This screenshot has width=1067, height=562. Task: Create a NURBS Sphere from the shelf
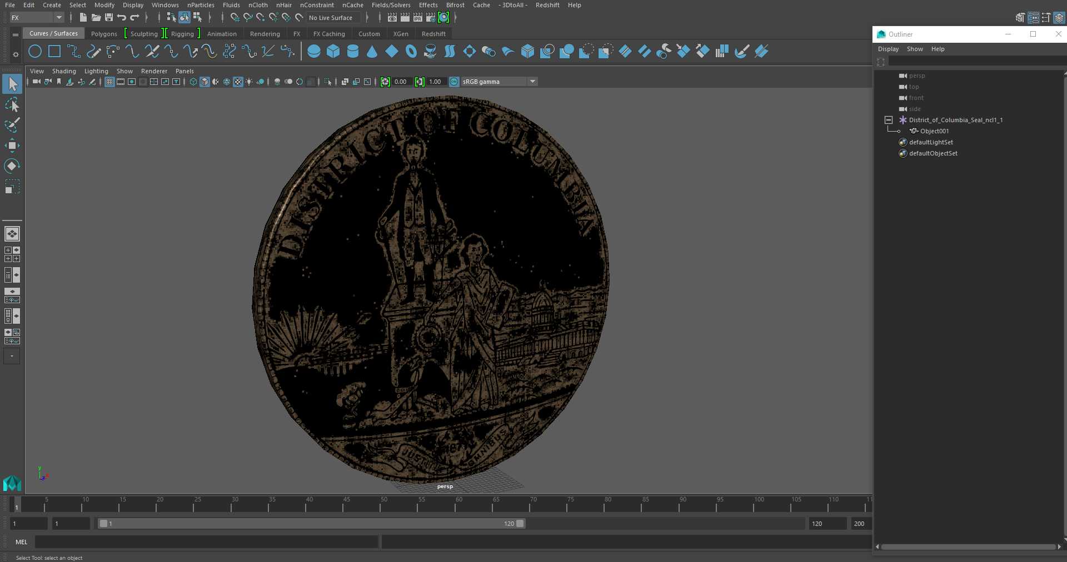pos(314,52)
